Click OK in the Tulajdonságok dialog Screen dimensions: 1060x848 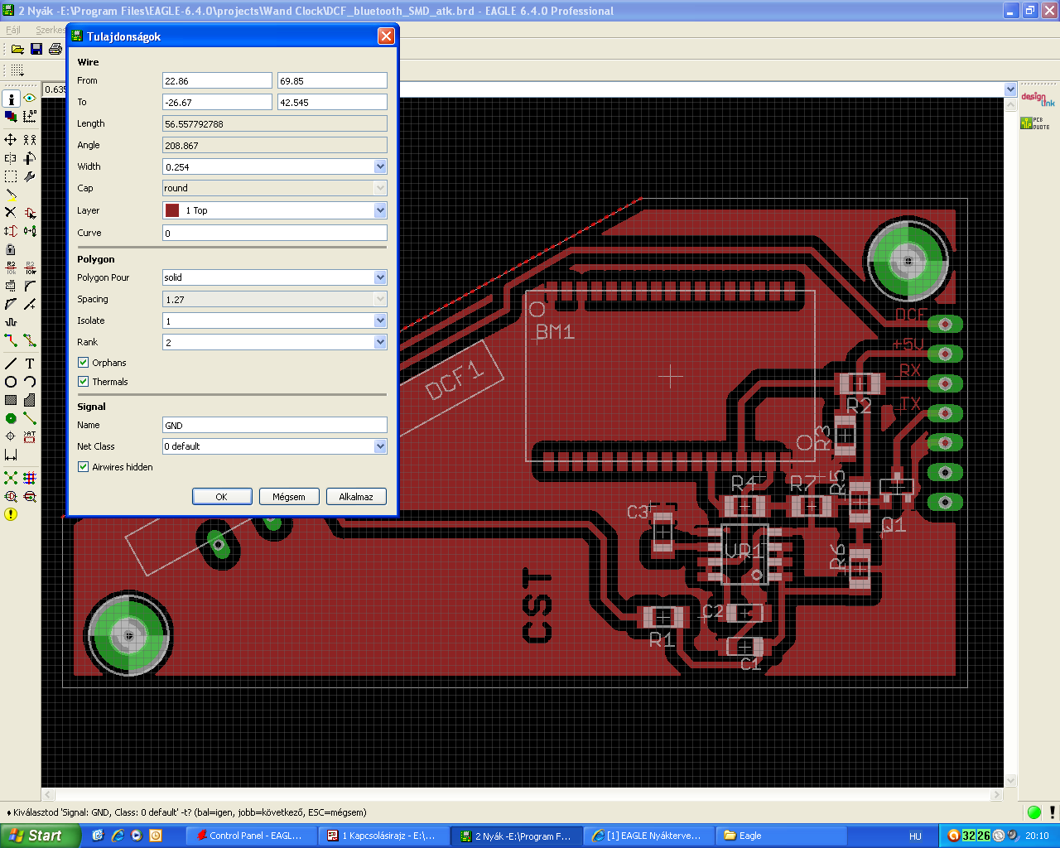click(222, 497)
